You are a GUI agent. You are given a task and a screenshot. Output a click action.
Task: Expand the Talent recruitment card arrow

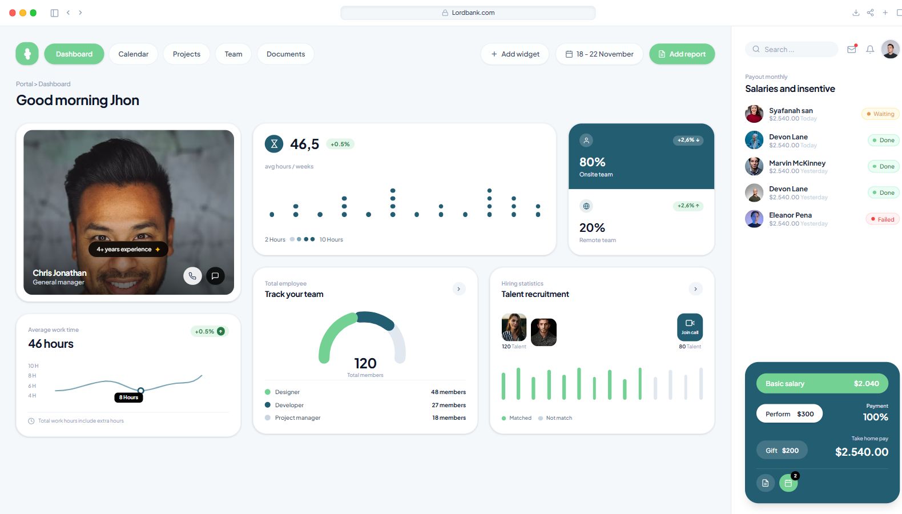click(x=695, y=289)
